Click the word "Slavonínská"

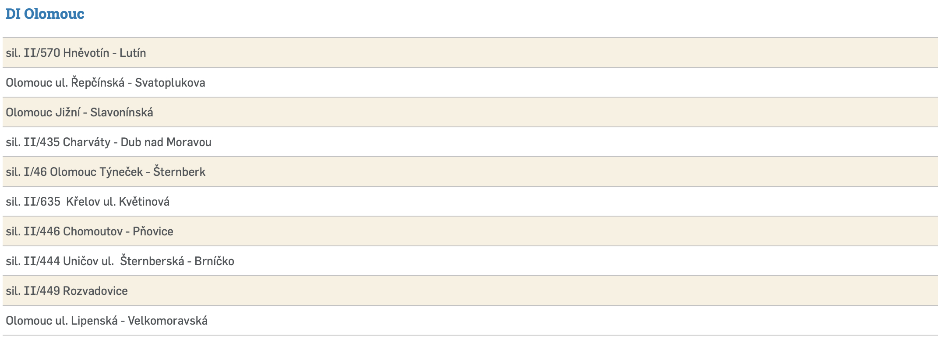click(x=122, y=112)
